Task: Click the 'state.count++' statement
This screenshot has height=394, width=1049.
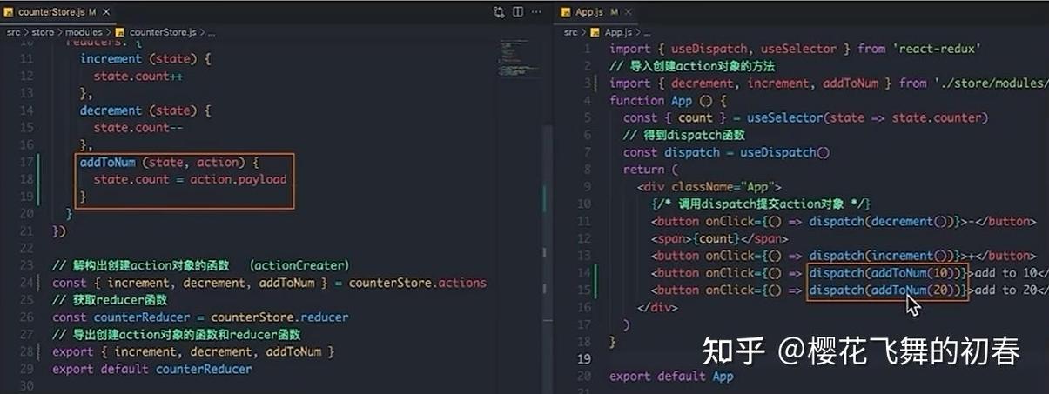Action: point(138,76)
